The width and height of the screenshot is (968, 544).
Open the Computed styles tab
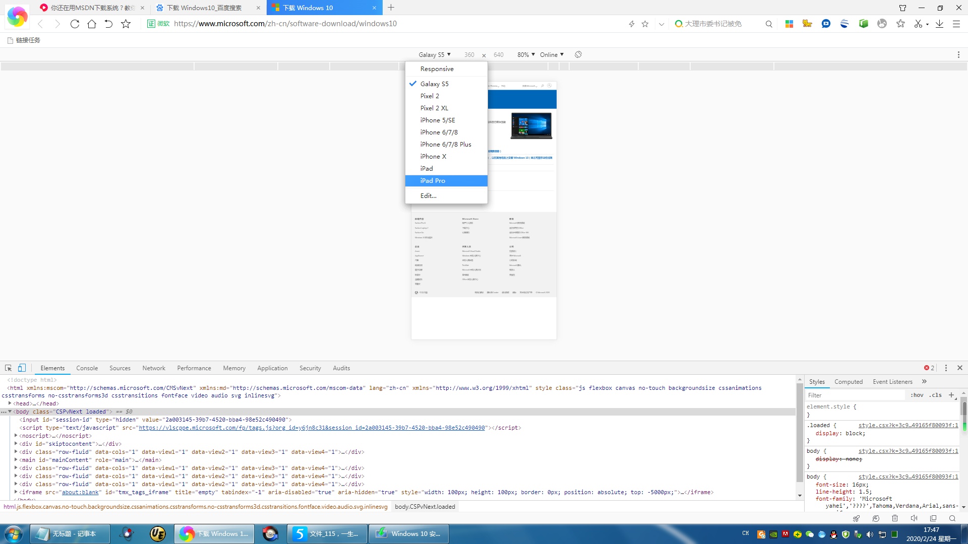849,382
